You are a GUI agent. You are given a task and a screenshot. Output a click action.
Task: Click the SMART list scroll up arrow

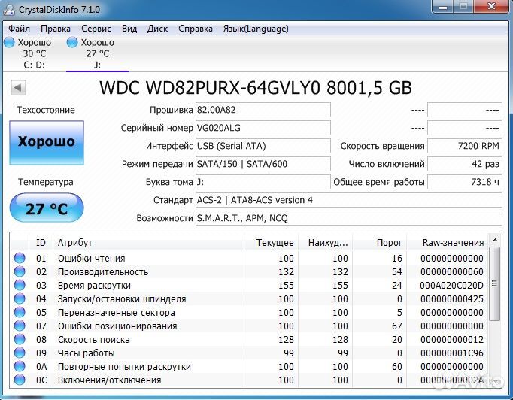495,241
